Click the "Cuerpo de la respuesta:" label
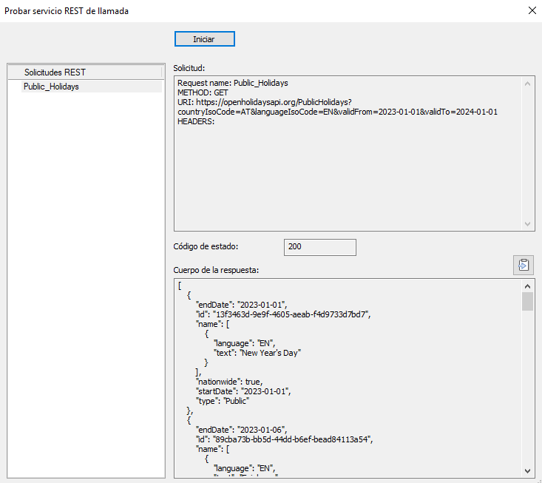The width and height of the screenshot is (542, 483). [216, 270]
